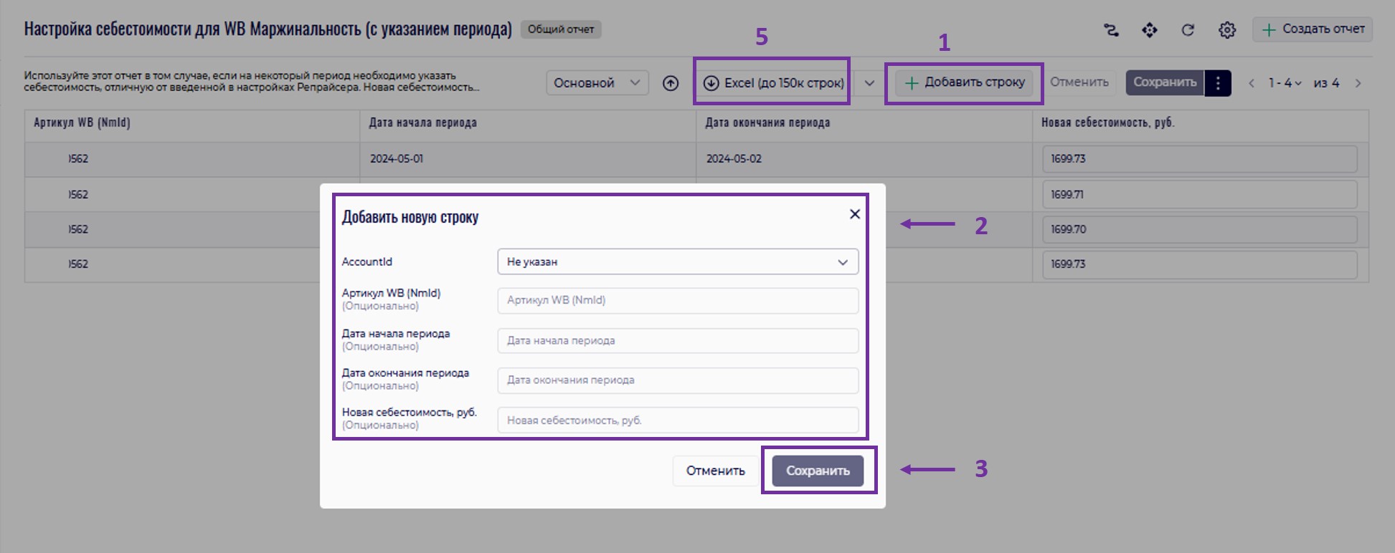
Task: Open report settings gear icon
Action: [1227, 30]
